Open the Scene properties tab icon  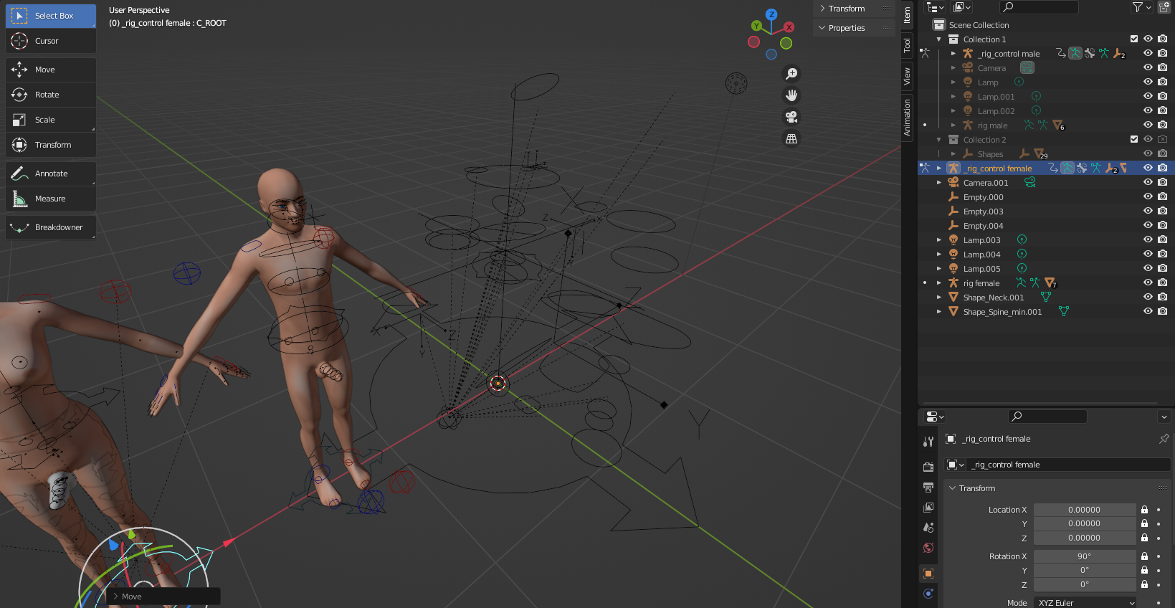pos(928,528)
